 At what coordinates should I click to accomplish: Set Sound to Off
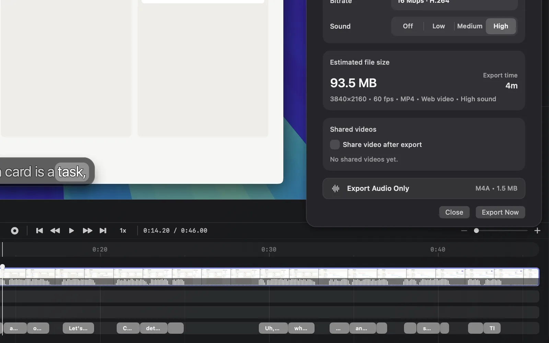pos(408,26)
